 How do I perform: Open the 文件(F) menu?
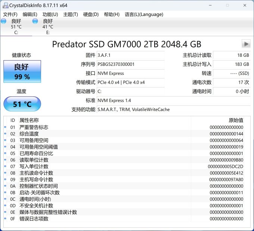click(10, 15)
